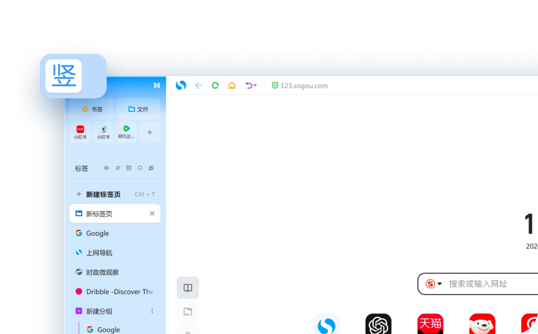Open the 时政微观察 tab
Image resolution: width=538 pixels, height=334 pixels.
click(102, 272)
